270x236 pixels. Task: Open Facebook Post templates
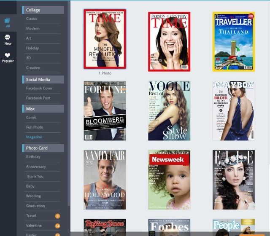click(x=38, y=98)
